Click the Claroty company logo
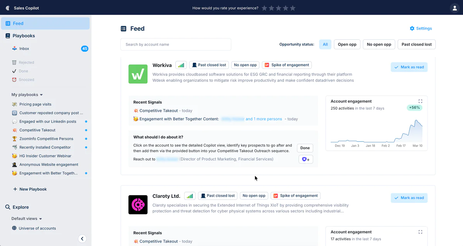Image resolution: width=463 pixels, height=246 pixels. [x=138, y=205]
